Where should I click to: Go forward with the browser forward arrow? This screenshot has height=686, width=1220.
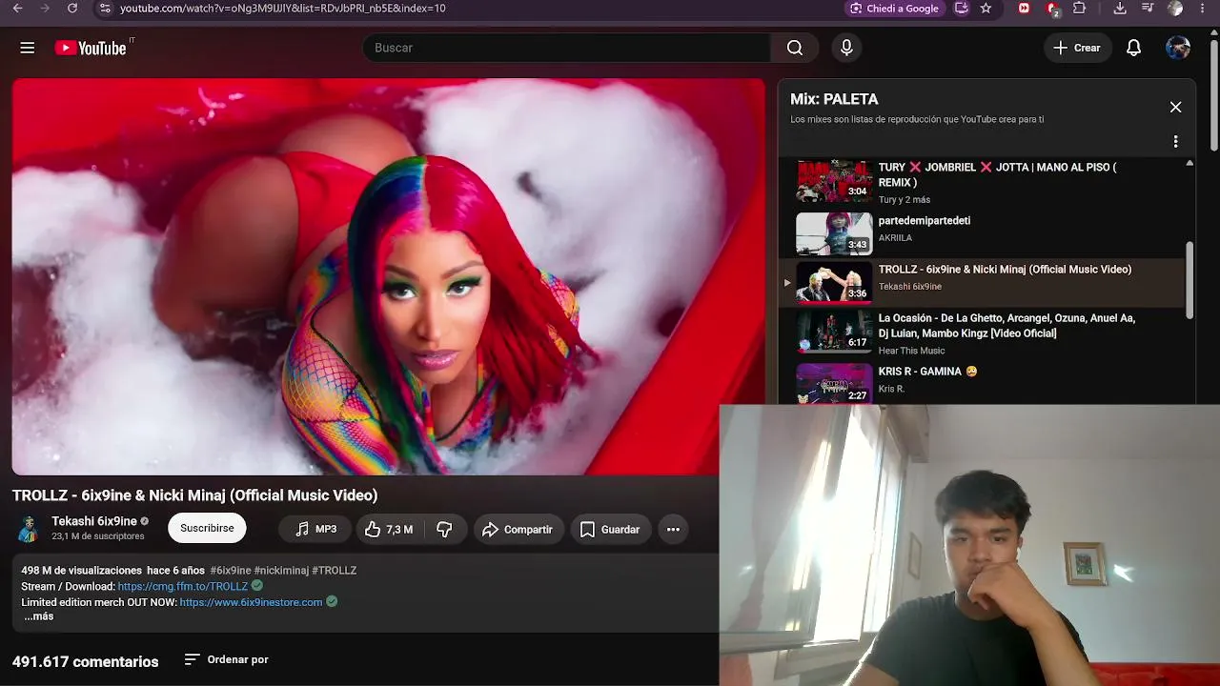pyautogui.click(x=45, y=9)
